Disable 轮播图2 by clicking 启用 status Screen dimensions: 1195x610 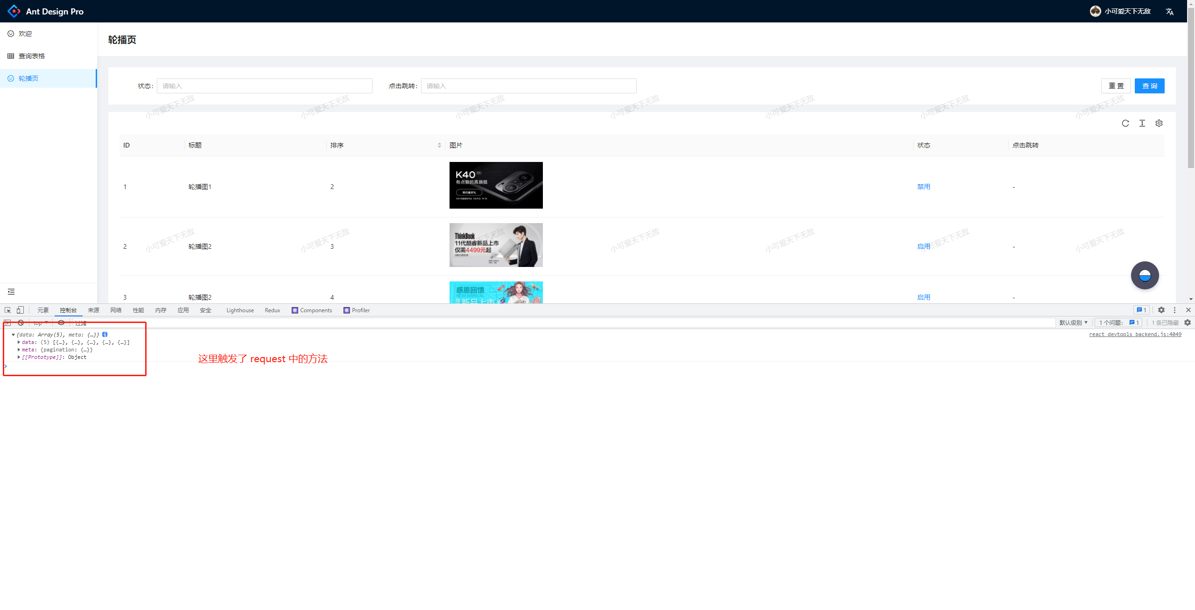(923, 246)
